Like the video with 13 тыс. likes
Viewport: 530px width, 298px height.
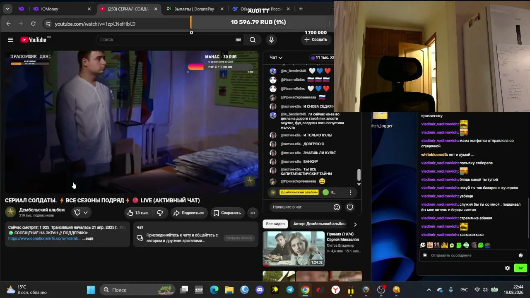[x=138, y=213]
